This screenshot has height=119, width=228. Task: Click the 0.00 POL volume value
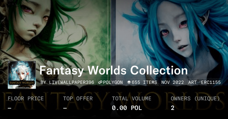click(x=127, y=108)
